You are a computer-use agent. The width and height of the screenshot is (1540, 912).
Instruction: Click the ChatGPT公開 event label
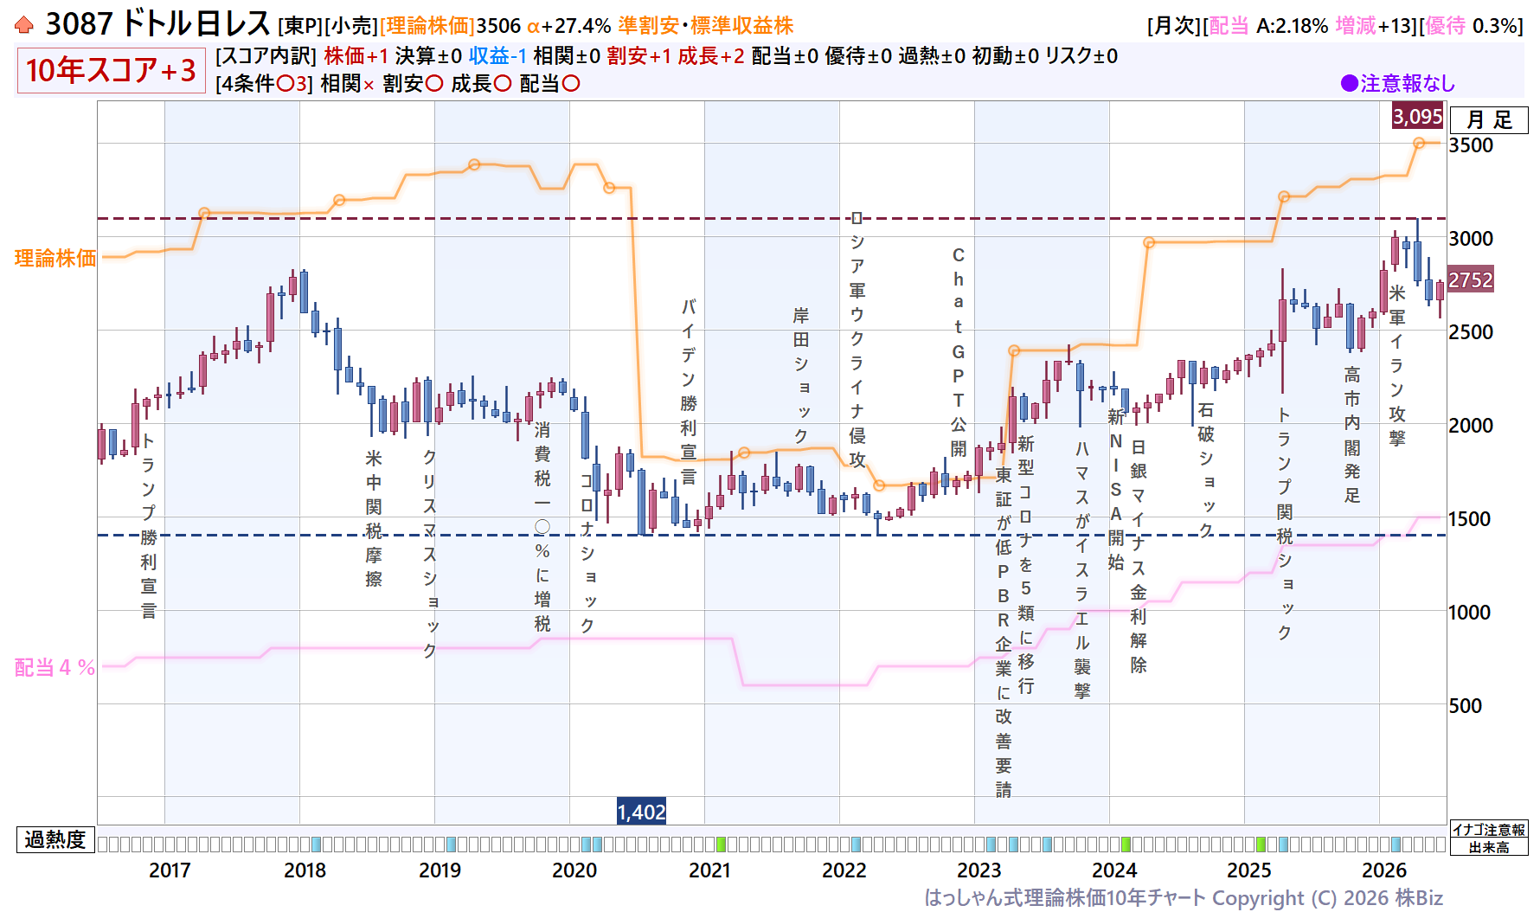click(x=959, y=351)
